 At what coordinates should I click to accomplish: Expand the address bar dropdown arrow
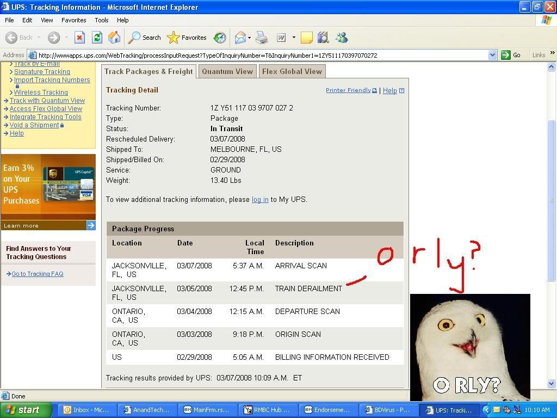(x=492, y=55)
